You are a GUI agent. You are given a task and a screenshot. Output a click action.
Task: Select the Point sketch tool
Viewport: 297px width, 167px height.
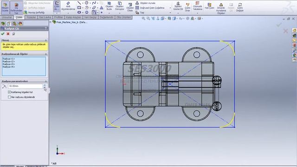[x=102, y=13]
